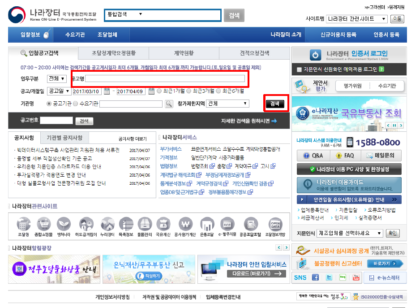
Task: Open the blog SNS icon
Action: click(342, 278)
